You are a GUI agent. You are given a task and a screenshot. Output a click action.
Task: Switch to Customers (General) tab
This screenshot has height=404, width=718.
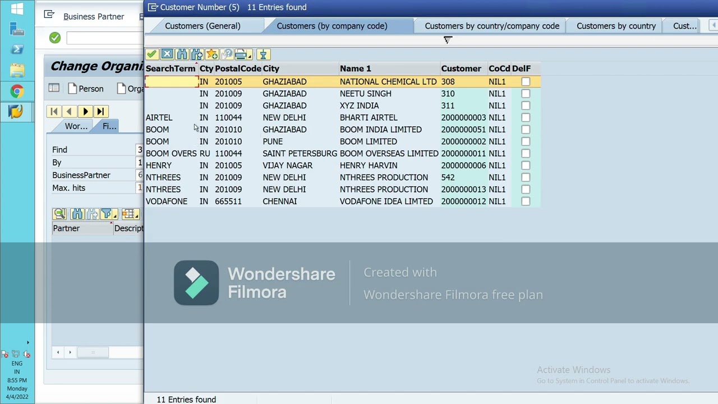pyautogui.click(x=202, y=26)
